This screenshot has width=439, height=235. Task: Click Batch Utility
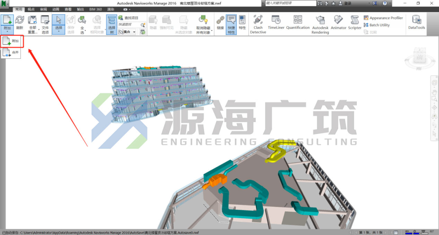[x=376, y=25]
